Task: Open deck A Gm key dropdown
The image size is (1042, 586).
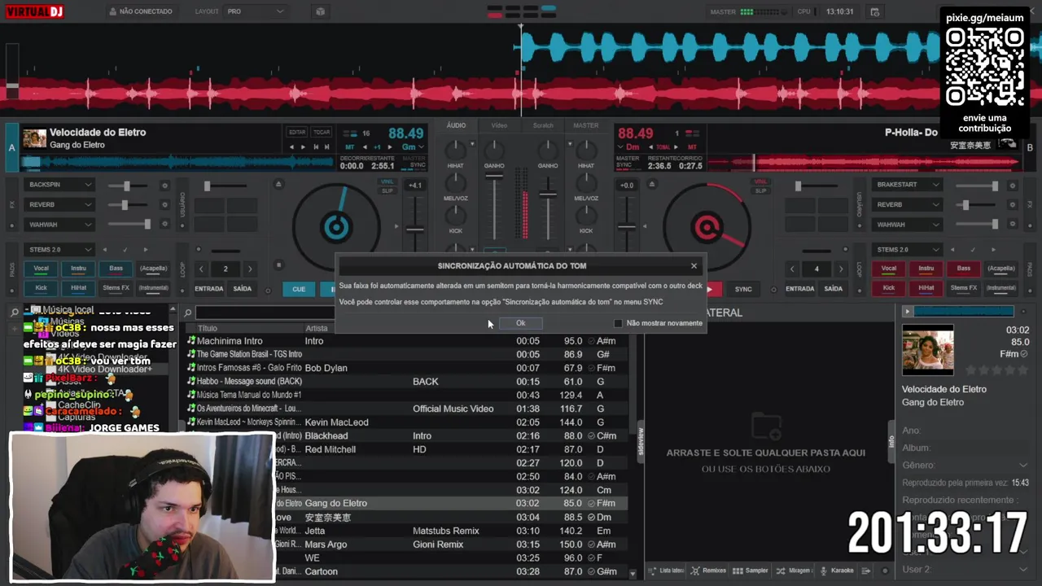Action: click(413, 147)
